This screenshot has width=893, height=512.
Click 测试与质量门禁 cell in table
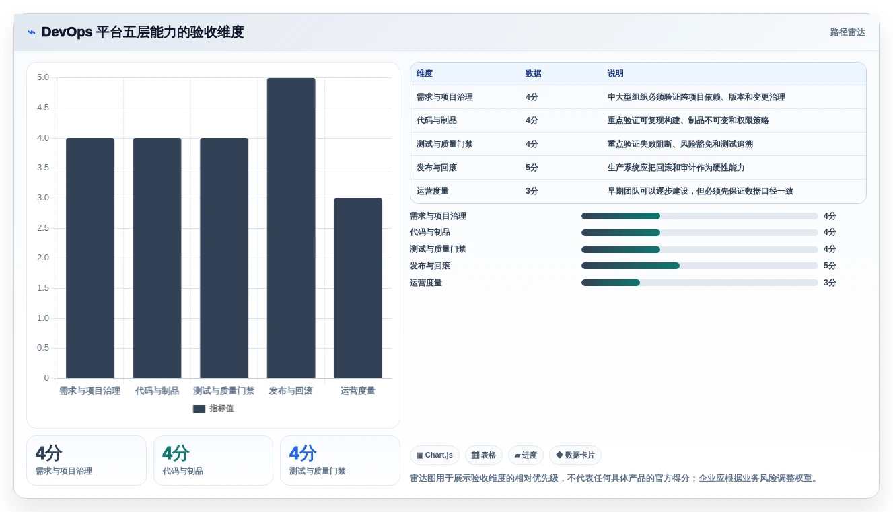pos(445,144)
